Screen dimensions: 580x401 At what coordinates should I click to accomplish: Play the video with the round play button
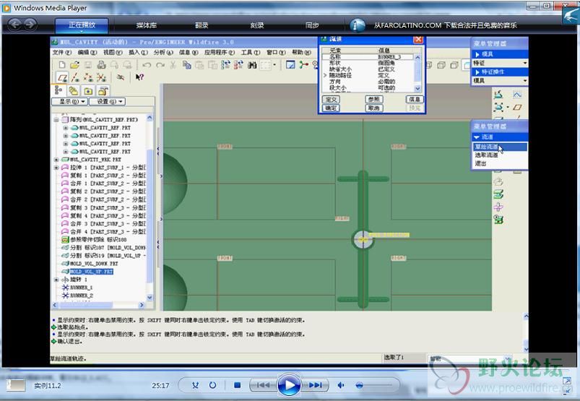pos(289,385)
